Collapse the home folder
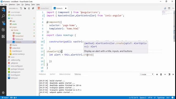Screen dimensions: 176x99 21,30
